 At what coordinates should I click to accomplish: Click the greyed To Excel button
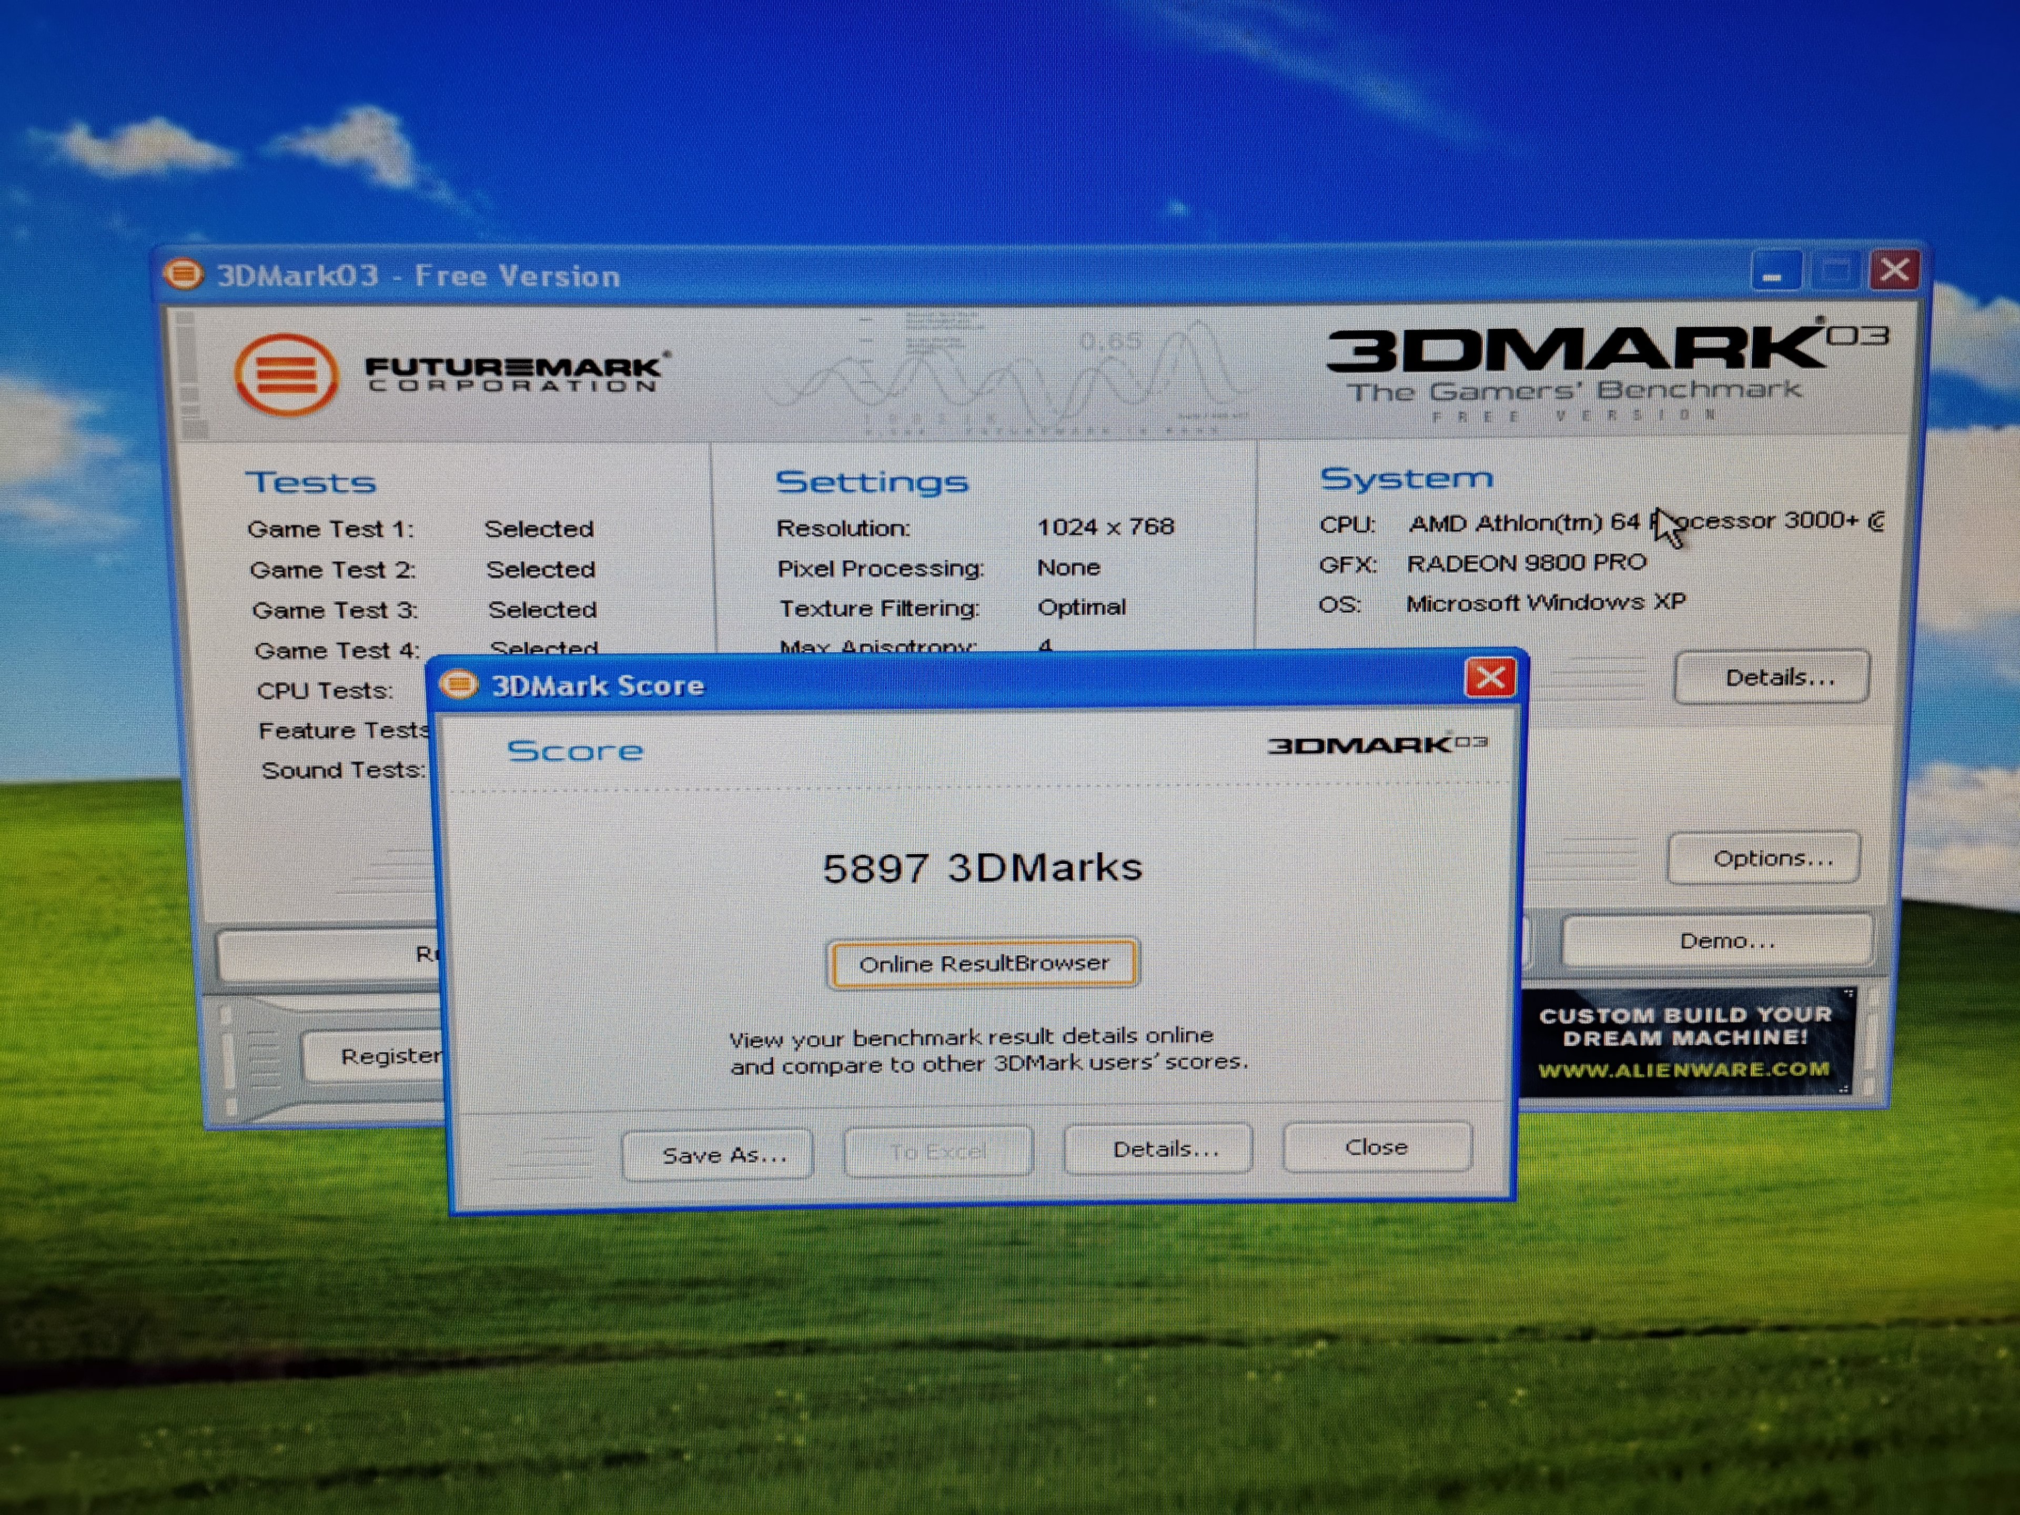point(938,1152)
